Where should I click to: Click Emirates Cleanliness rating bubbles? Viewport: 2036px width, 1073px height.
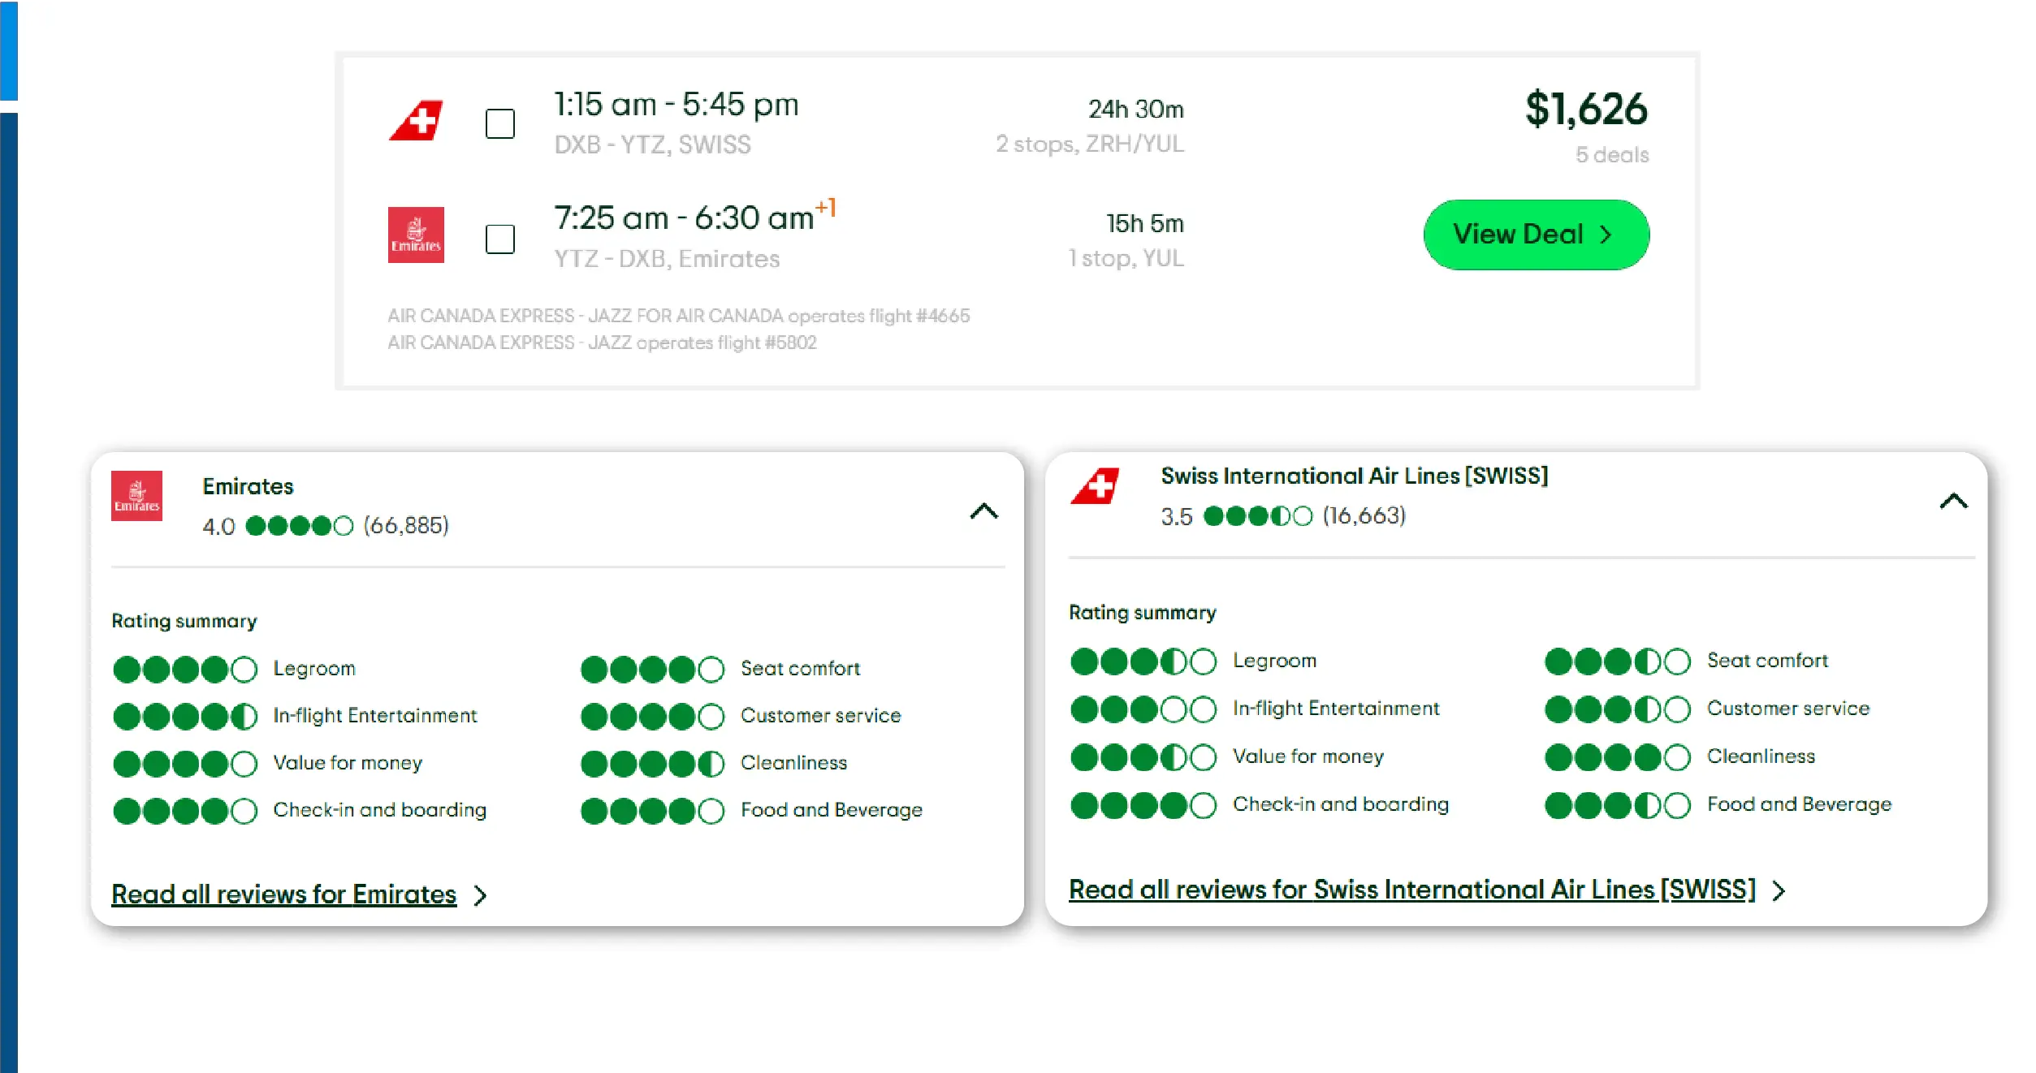pyautogui.click(x=653, y=764)
